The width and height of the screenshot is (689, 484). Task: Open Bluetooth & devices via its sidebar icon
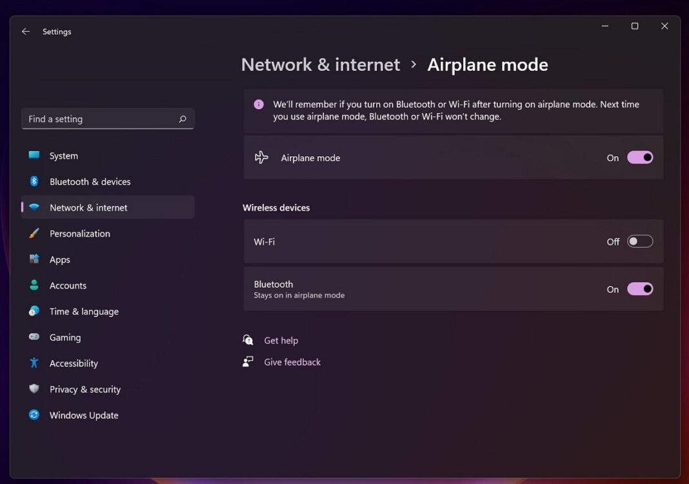34,181
